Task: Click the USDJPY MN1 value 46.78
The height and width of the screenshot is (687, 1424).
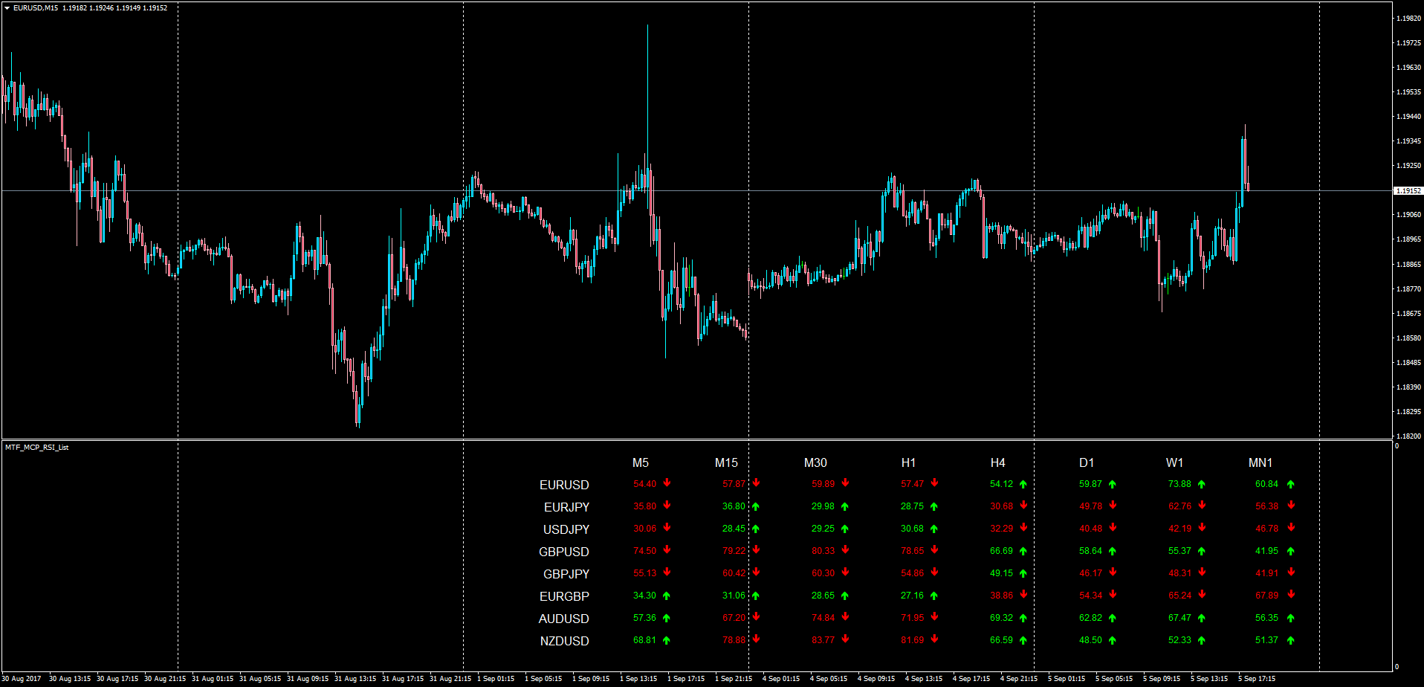Action: (1266, 529)
